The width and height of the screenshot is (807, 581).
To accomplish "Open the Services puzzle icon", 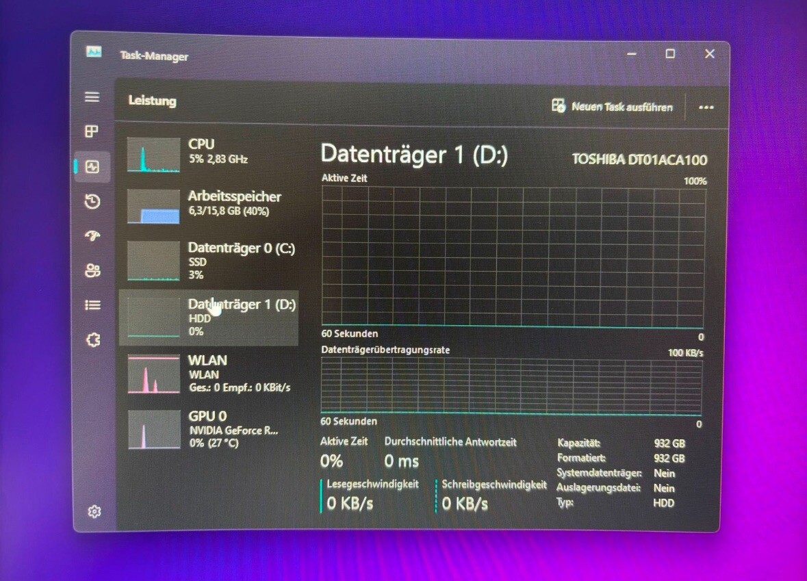I will point(92,339).
